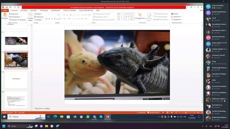Screen dimensions: 230x129
Task: Switch to the ВСТАВКА (Insert) tab
Action: click(24, 10)
